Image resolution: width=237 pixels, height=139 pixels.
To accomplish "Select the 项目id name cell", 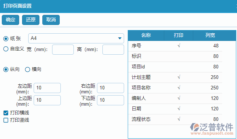I will 146,67.
